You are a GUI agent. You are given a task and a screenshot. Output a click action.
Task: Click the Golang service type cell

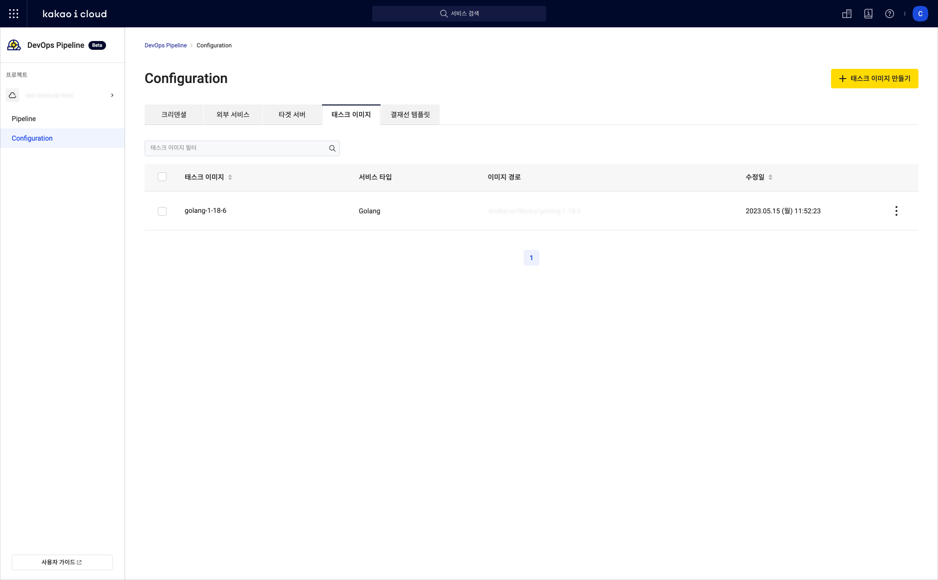(369, 211)
